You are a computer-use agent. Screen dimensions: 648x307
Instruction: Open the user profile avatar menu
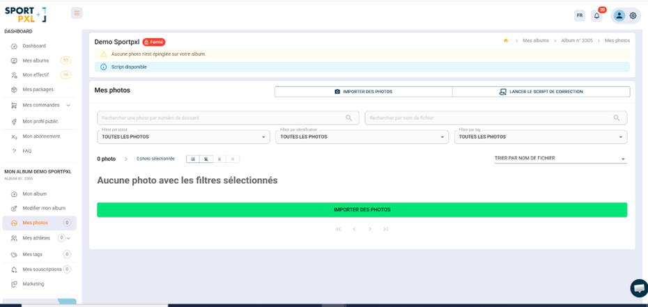(x=619, y=15)
